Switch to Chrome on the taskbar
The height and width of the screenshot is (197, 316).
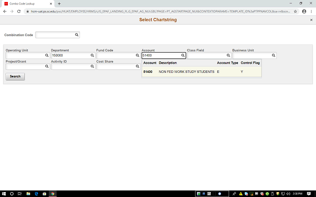click(x=53, y=194)
